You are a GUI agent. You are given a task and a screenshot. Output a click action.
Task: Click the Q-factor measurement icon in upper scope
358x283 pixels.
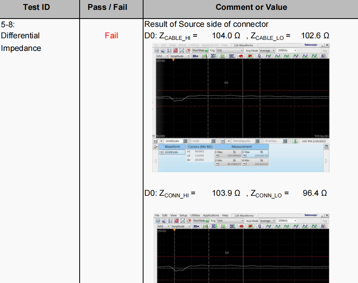(259, 56)
